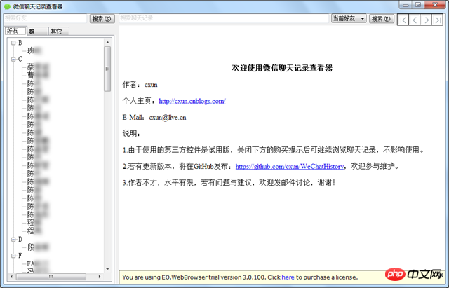This screenshot has height=288, width=449.
Task: Click the E-Mail text cxun@live.cn
Action: pyautogui.click(x=168, y=118)
